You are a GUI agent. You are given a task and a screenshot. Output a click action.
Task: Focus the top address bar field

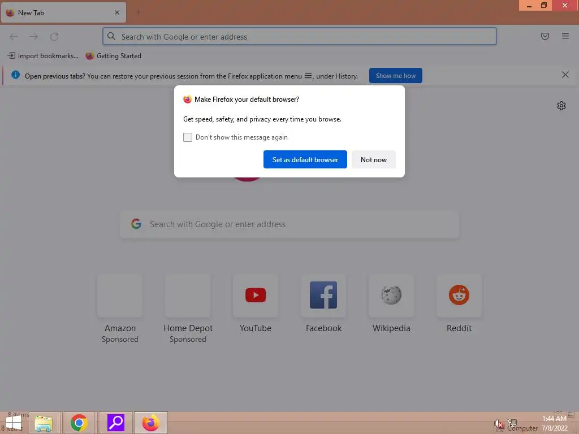coord(300,37)
